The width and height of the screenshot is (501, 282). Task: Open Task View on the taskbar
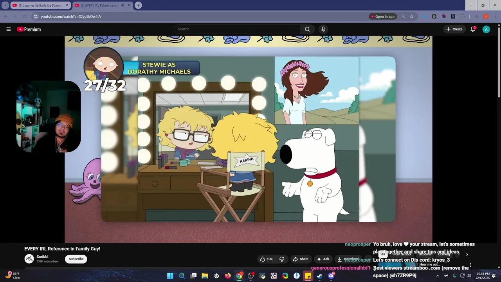coord(193,276)
